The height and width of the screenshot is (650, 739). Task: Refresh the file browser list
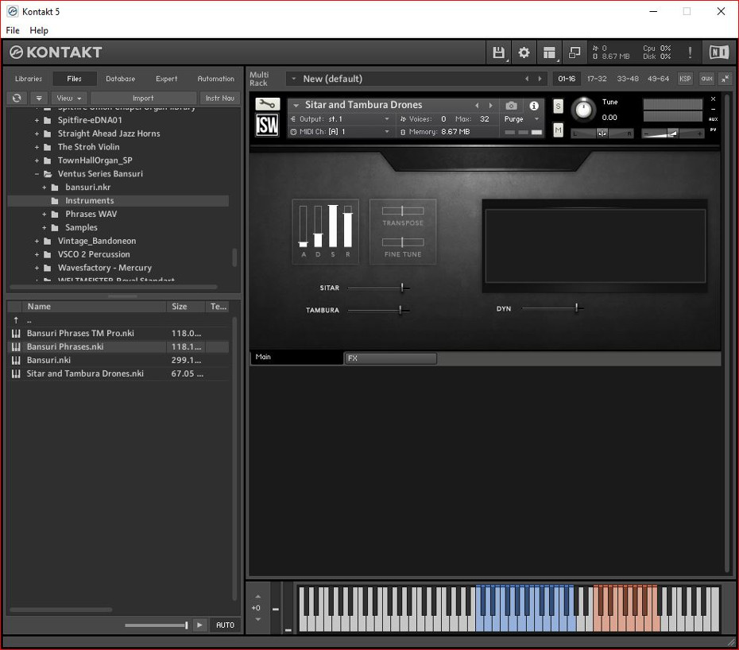click(x=17, y=98)
